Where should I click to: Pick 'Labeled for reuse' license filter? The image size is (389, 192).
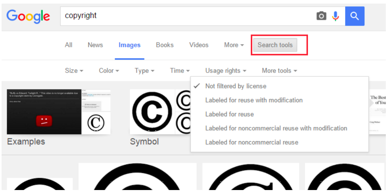pyautogui.click(x=230, y=114)
